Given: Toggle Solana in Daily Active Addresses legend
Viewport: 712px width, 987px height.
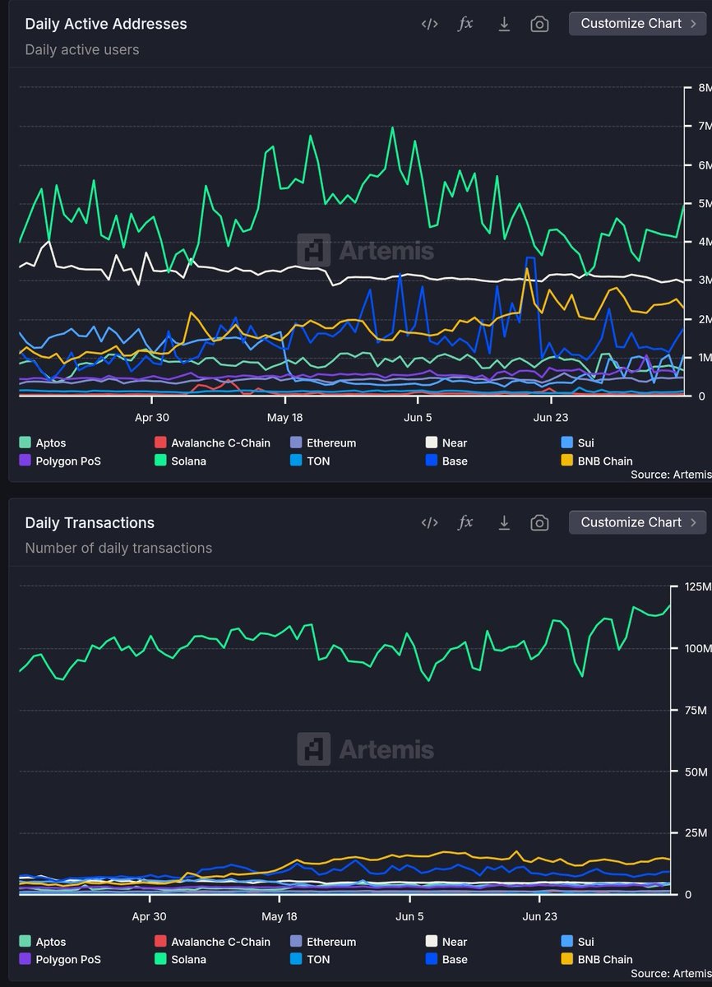Looking at the screenshot, I should (180, 461).
